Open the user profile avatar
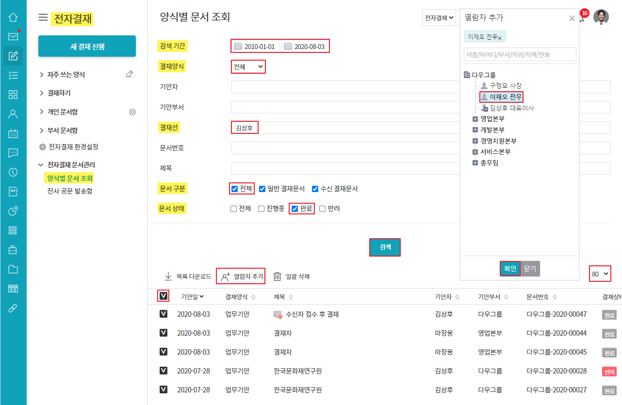This screenshot has height=405, width=622. point(601,17)
